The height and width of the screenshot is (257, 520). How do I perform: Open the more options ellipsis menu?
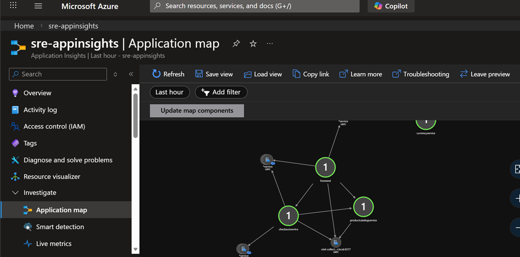(270, 44)
